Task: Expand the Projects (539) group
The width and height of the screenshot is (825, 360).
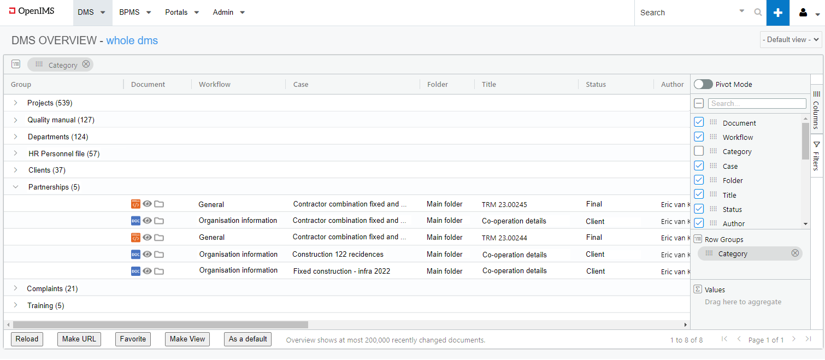Action: (16, 103)
